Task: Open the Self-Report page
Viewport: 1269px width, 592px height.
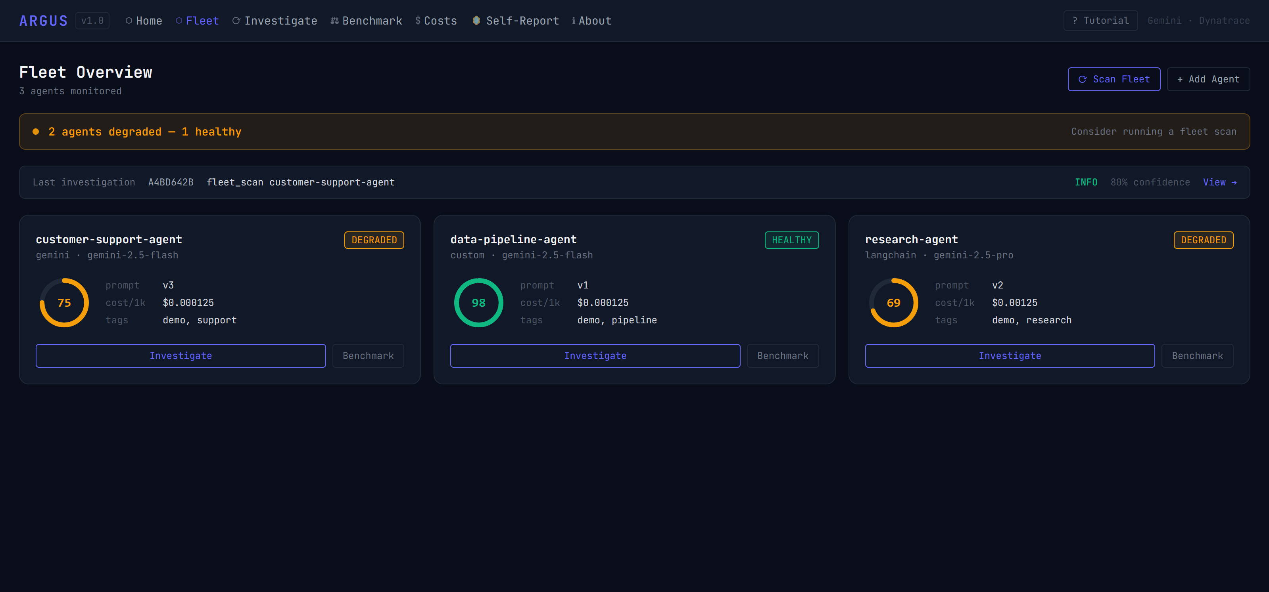Action: click(515, 21)
